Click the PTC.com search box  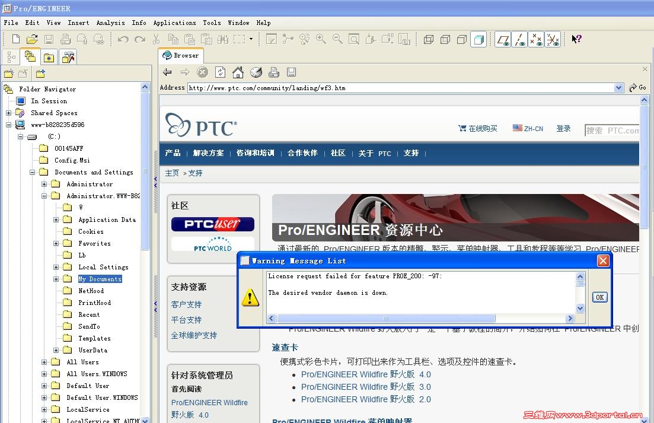tap(612, 130)
